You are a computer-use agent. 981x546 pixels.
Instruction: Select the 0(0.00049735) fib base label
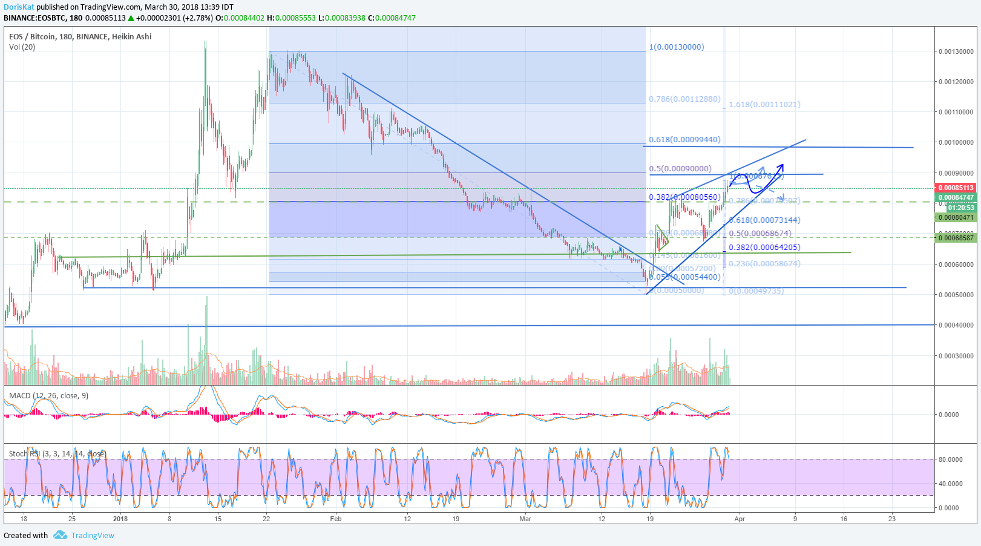point(756,291)
